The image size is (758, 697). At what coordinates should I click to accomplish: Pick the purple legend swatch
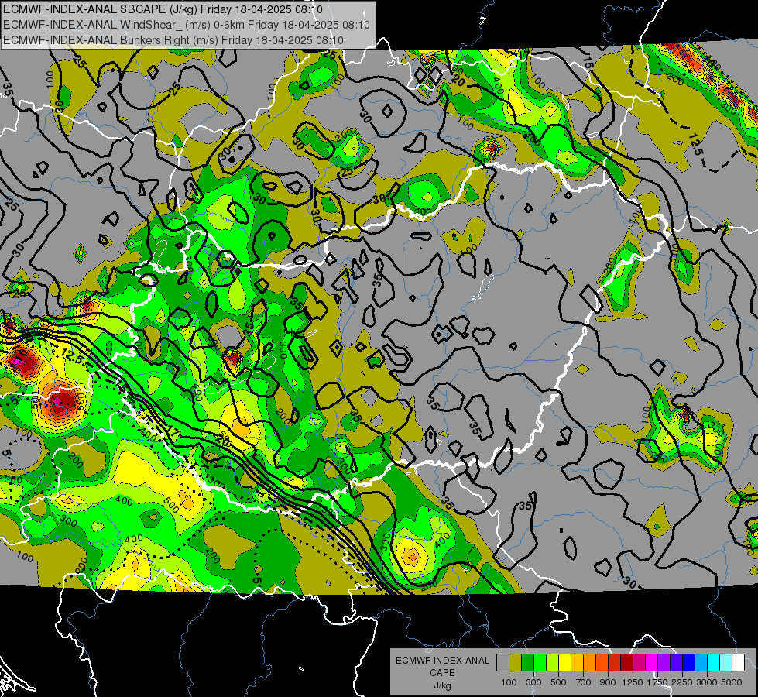[x=664, y=662]
